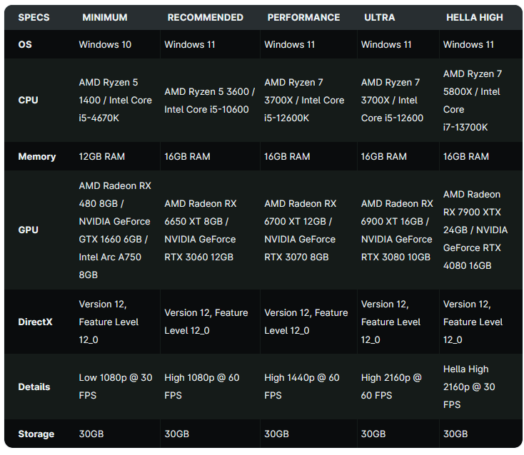This screenshot has height=455, width=524.
Task: Click the Windows 10 cell
Action: [x=105, y=44]
